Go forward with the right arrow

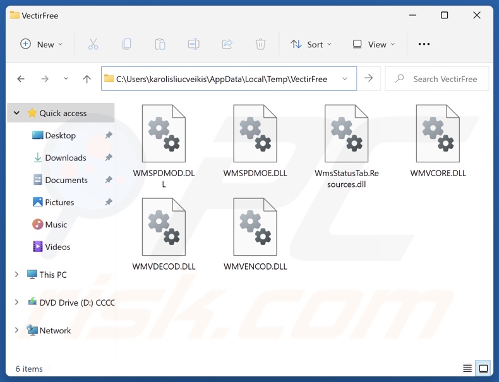(x=45, y=78)
